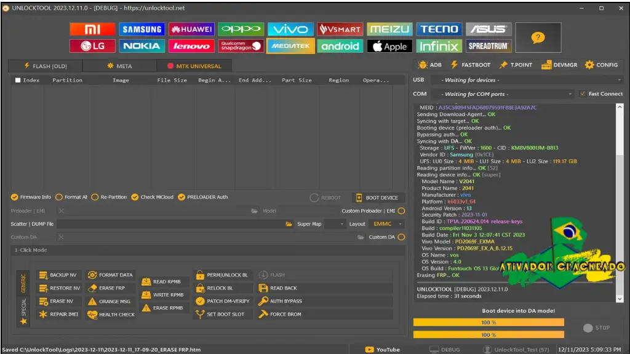Click the PERM|UNLOCK BL button

(x=222, y=275)
